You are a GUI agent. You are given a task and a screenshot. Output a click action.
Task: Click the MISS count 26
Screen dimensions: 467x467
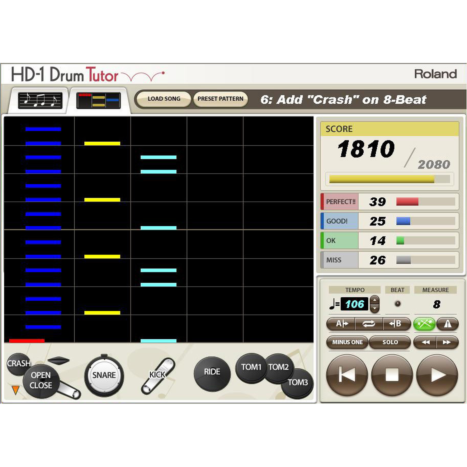click(378, 260)
